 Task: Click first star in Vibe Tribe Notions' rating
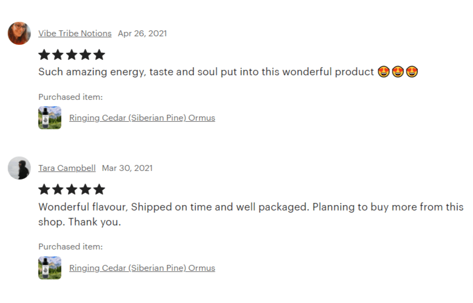(x=44, y=55)
